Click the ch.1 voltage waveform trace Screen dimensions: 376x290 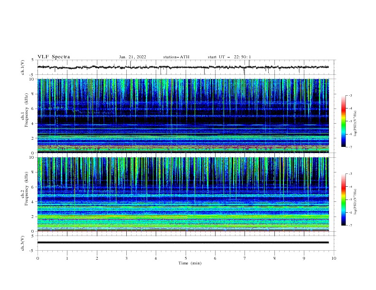pyautogui.click(x=183, y=67)
